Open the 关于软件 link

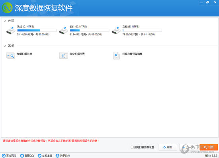[65, 156]
